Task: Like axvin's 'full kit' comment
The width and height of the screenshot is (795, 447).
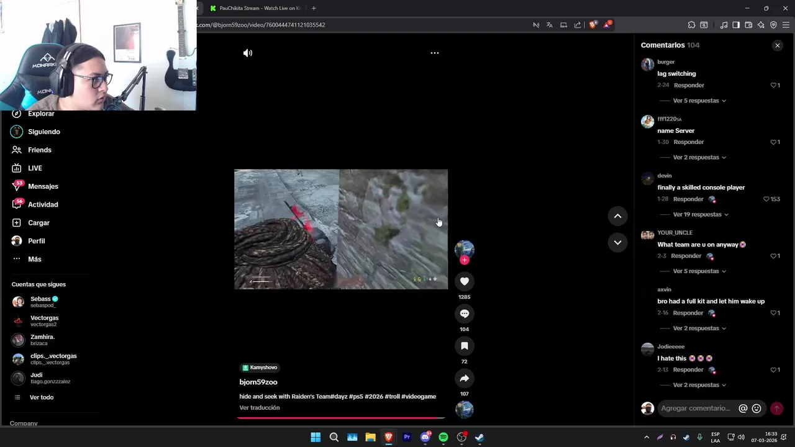Action: click(x=774, y=313)
